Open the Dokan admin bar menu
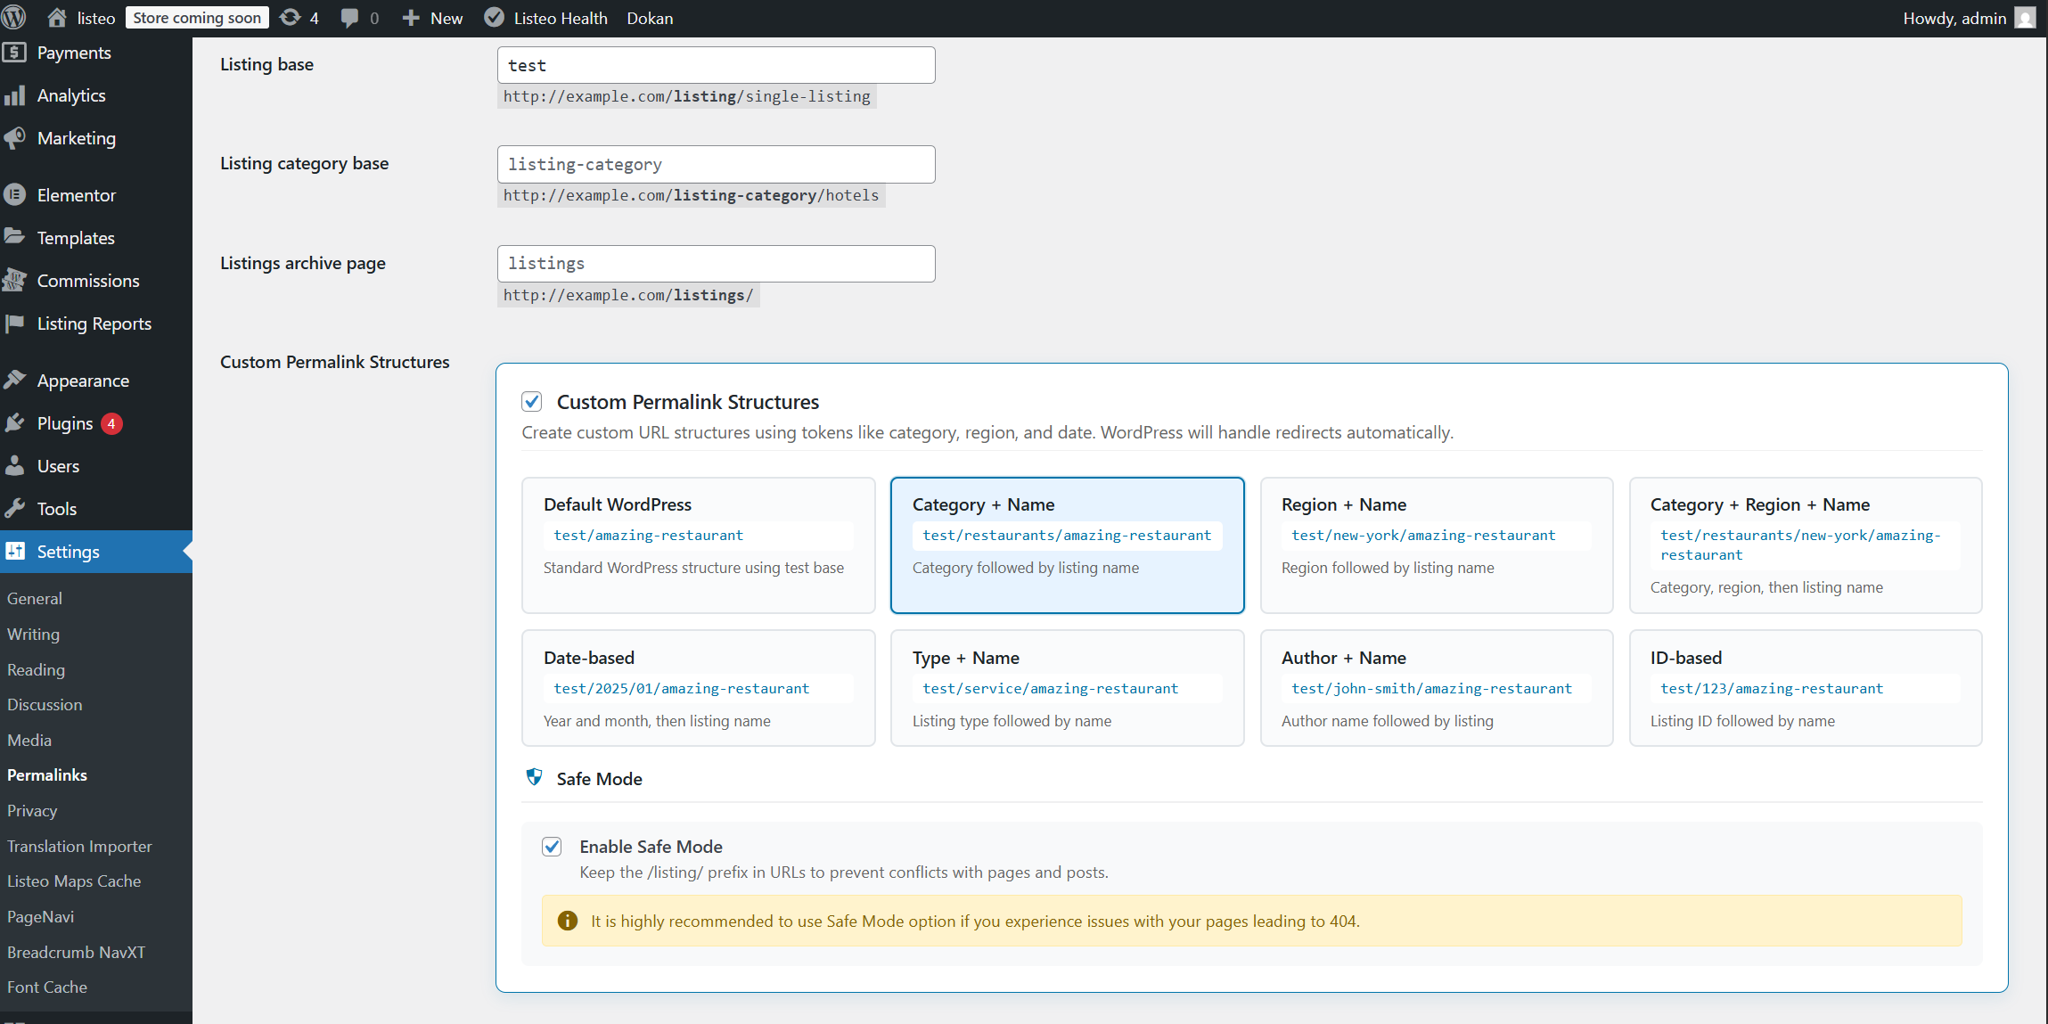Screen dimensions: 2048x1024 coord(650,18)
